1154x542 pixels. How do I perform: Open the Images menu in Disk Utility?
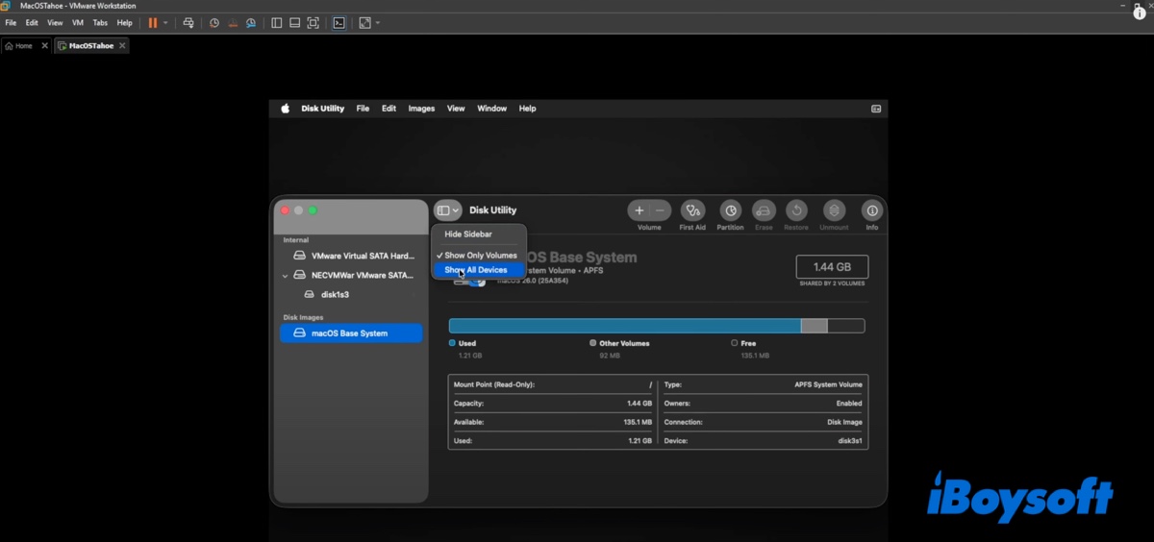[421, 109]
